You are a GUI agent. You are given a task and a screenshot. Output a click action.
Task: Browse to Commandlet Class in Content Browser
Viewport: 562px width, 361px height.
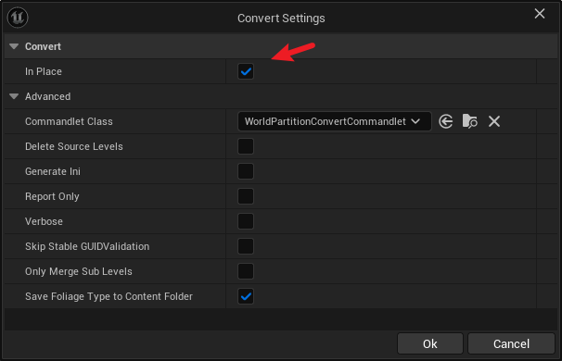(x=469, y=121)
